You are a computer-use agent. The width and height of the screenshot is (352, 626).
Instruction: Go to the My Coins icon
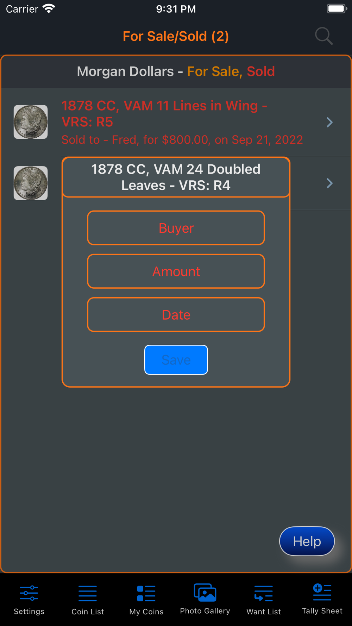(146, 593)
